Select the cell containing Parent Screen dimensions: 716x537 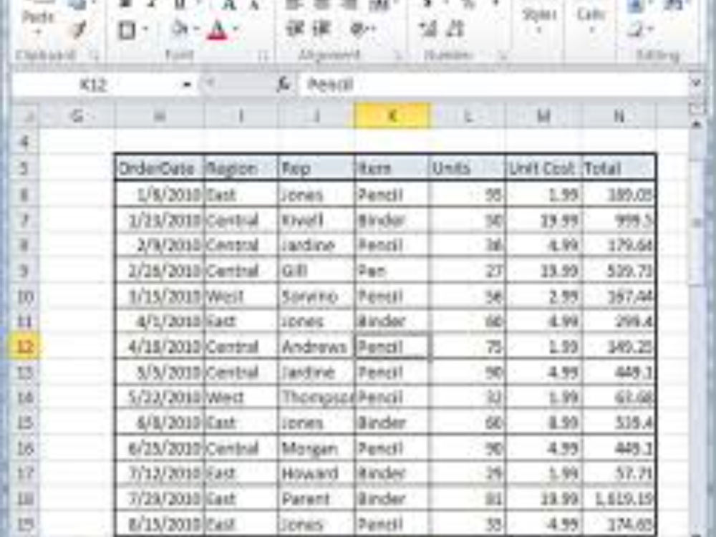click(x=316, y=498)
